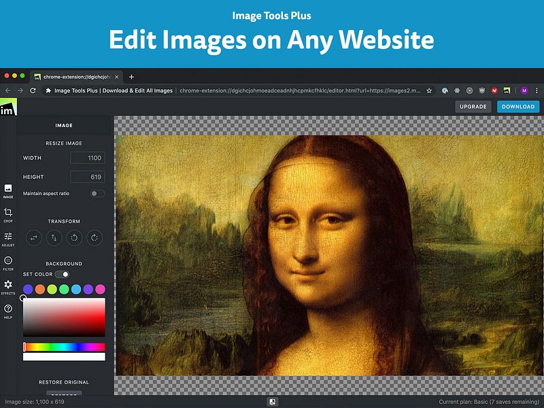Select the chrome-extension browser tab
The image size is (544, 408).
76,77
